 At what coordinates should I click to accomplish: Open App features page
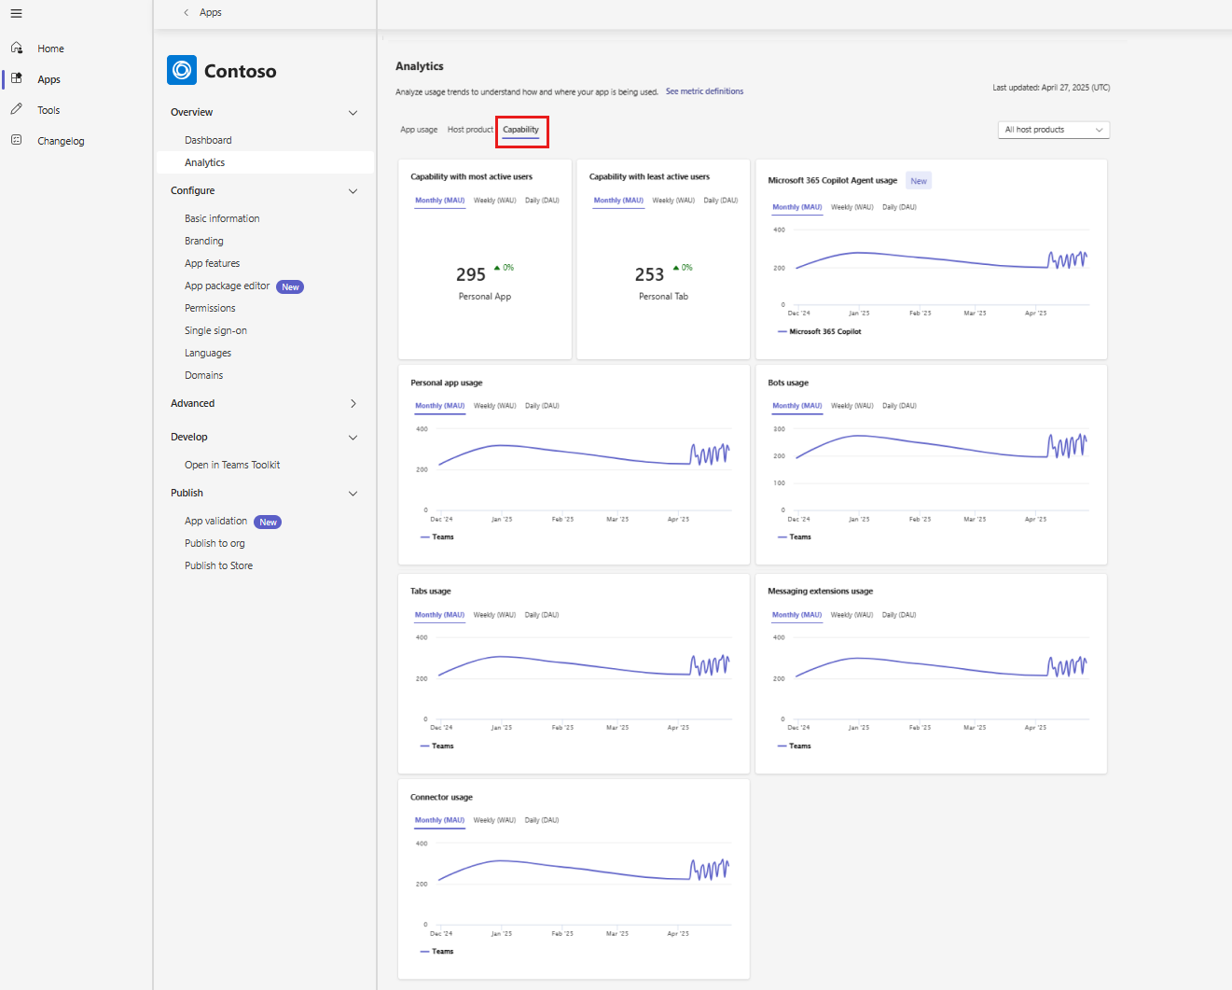coord(212,263)
